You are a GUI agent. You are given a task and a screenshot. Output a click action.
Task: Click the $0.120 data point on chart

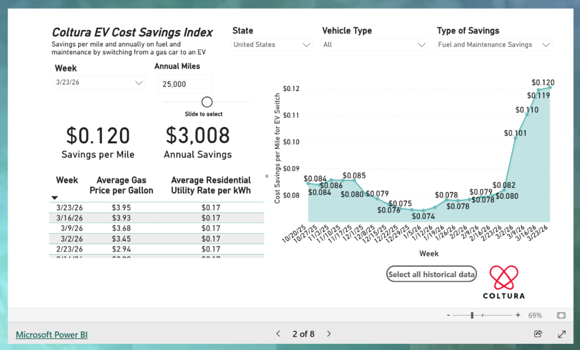tap(549, 87)
